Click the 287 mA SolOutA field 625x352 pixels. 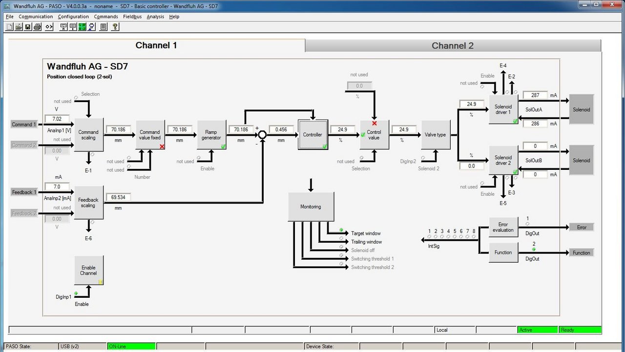(x=535, y=95)
